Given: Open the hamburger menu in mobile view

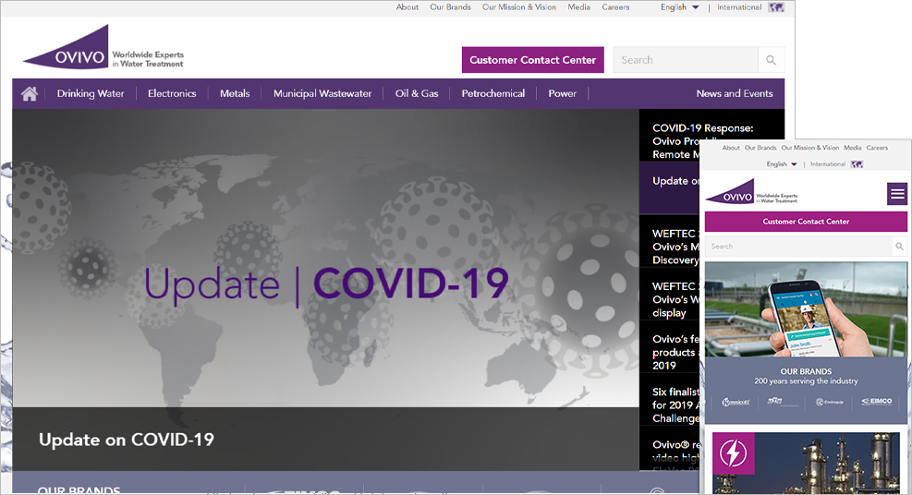Looking at the screenshot, I should point(897,194).
